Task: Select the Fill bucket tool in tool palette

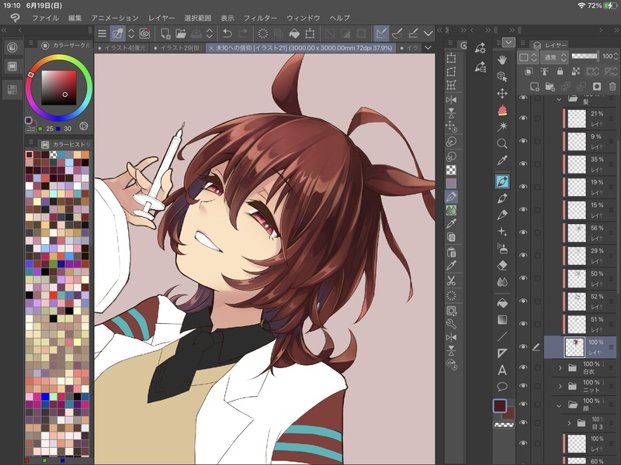Action: coord(502,303)
